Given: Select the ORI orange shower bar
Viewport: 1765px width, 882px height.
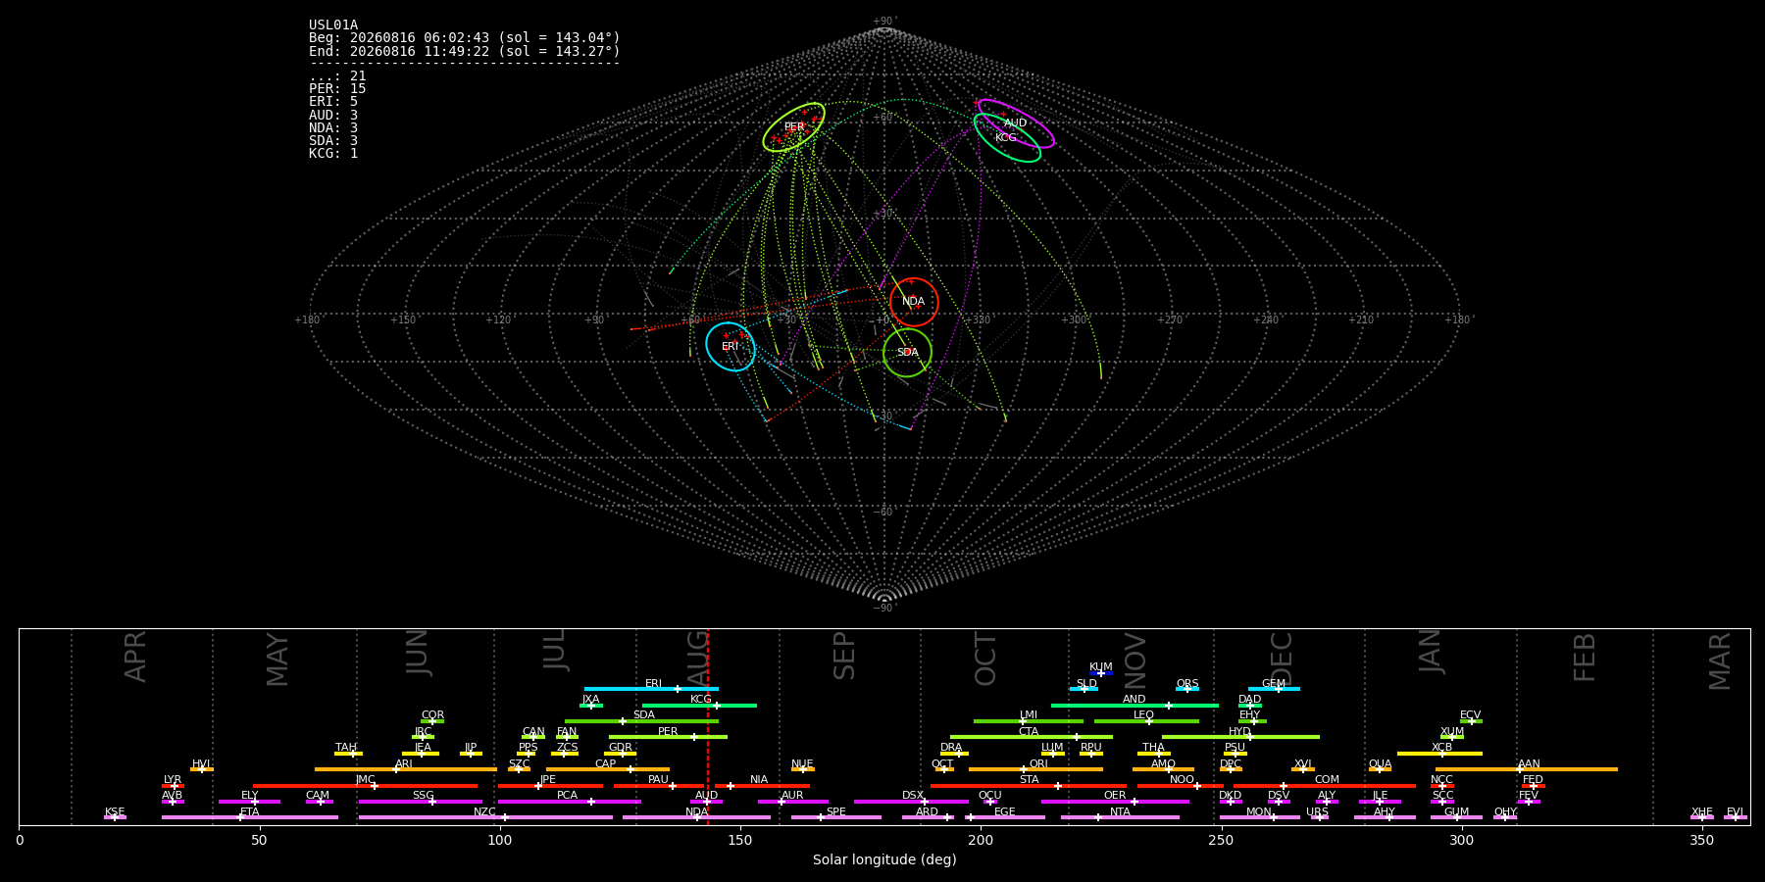Looking at the screenshot, I should [1035, 769].
